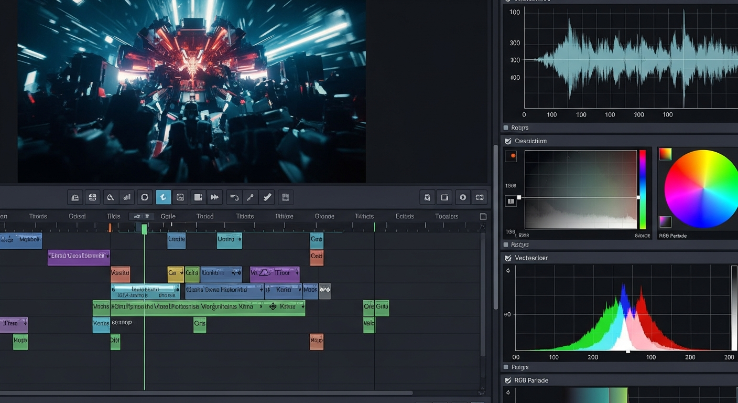This screenshot has height=403, width=738.
Task: Click the red record dot button
Action: [513, 156]
